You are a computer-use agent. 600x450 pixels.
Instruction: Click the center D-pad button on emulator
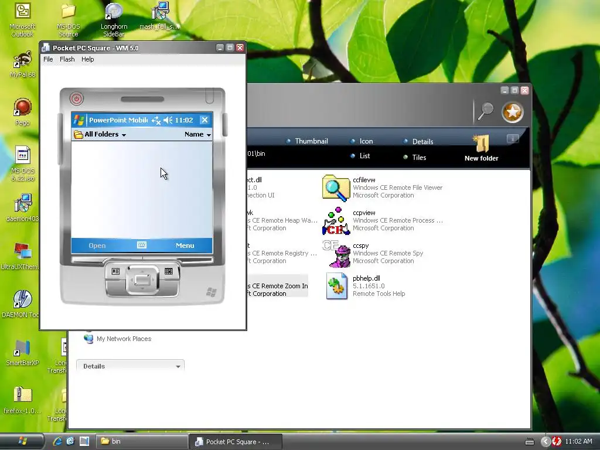point(142,279)
